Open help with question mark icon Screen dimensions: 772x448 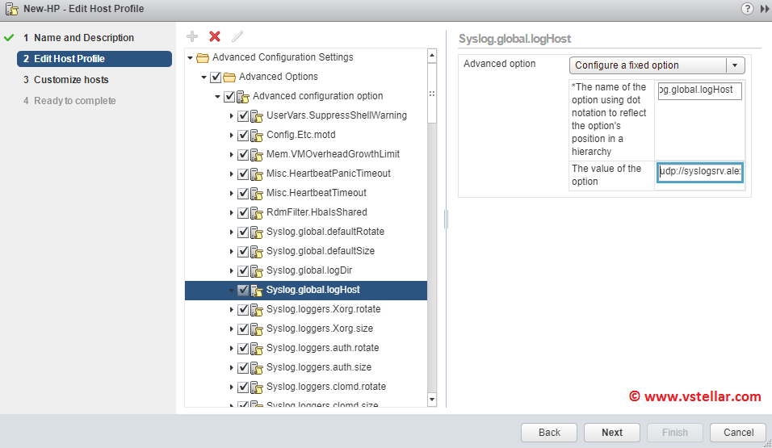747,8
